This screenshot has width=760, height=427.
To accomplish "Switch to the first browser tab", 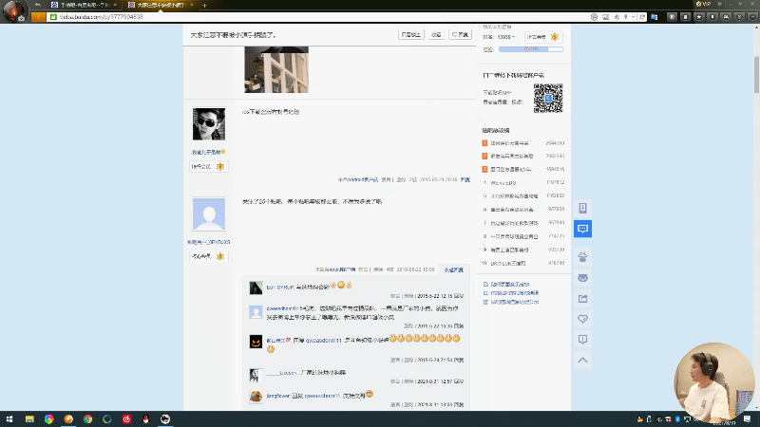I will 84,5.
